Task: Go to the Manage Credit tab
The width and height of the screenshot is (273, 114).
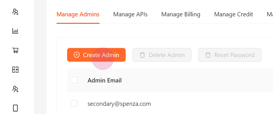Action: click(233, 14)
